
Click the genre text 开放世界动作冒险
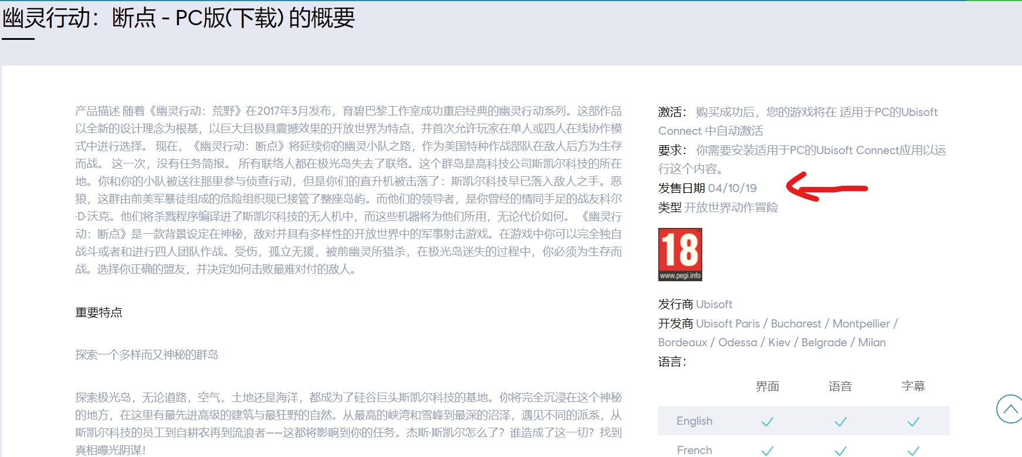coord(731,207)
